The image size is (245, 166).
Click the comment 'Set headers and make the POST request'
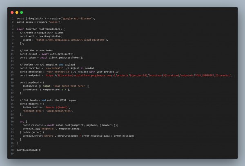coord(49,100)
